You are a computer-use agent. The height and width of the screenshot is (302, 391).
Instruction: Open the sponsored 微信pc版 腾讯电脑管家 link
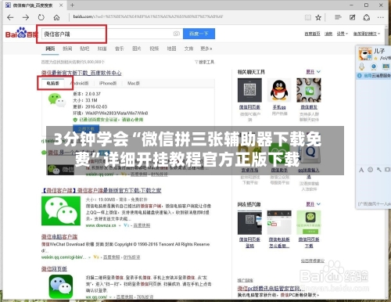[271, 288]
